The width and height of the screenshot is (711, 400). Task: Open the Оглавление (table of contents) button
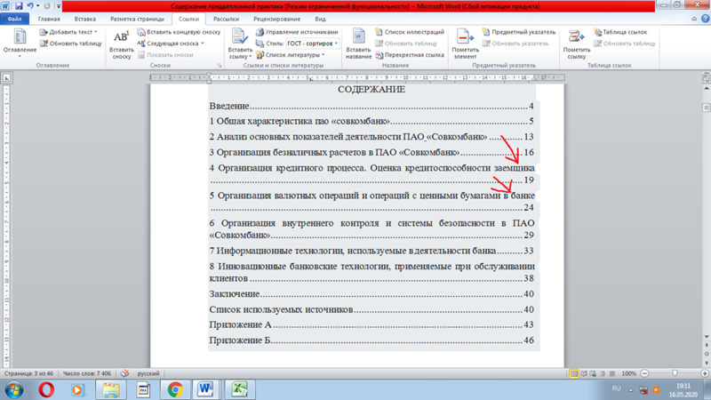click(20, 44)
